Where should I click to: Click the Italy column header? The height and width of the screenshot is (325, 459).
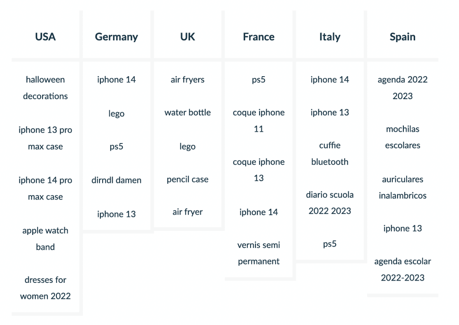point(329,37)
